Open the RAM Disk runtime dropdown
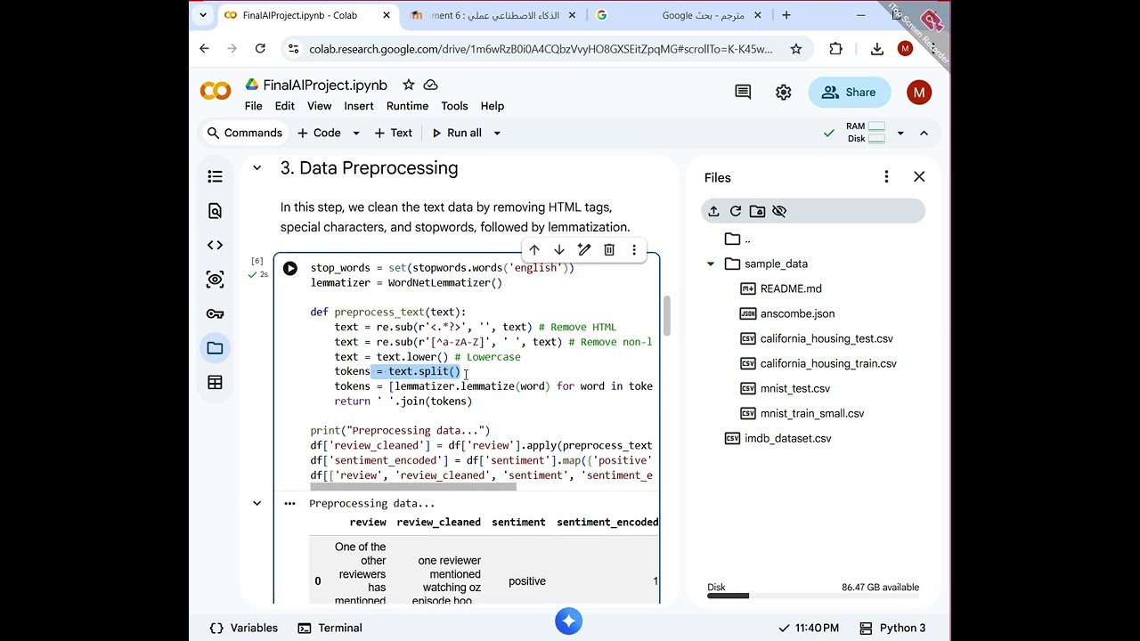This screenshot has height=641, width=1140. 900,133
